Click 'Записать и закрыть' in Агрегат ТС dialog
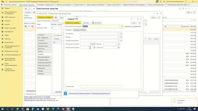The height and width of the screenshot is (111, 198). pyautogui.click(x=73, y=23)
